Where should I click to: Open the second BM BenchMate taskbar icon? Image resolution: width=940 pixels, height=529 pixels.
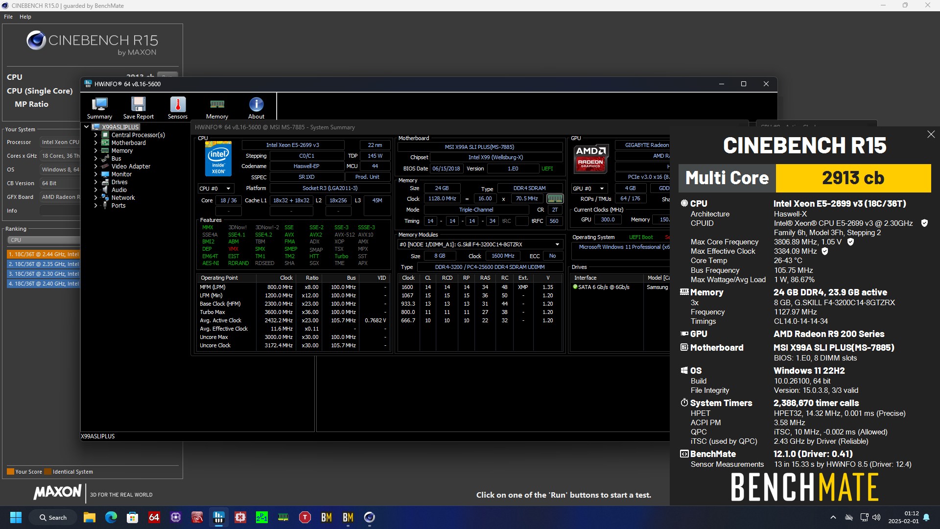tap(348, 517)
